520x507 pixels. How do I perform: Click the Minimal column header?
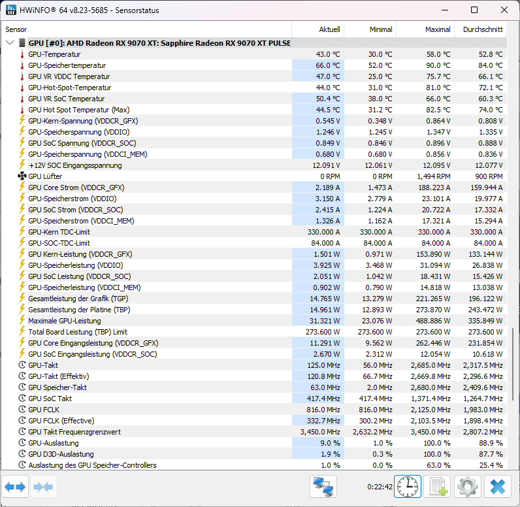pos(370,29)
